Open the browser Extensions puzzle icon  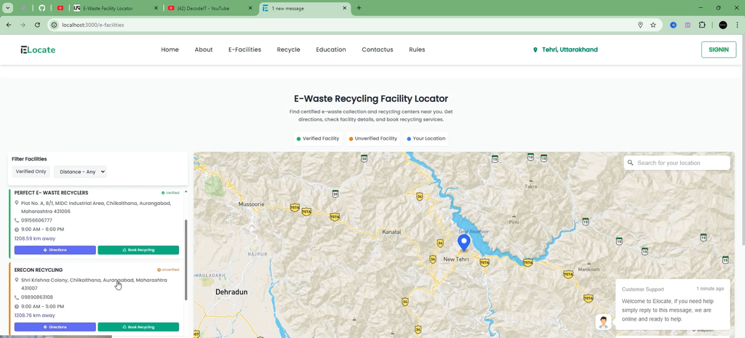tap(702, 25)
